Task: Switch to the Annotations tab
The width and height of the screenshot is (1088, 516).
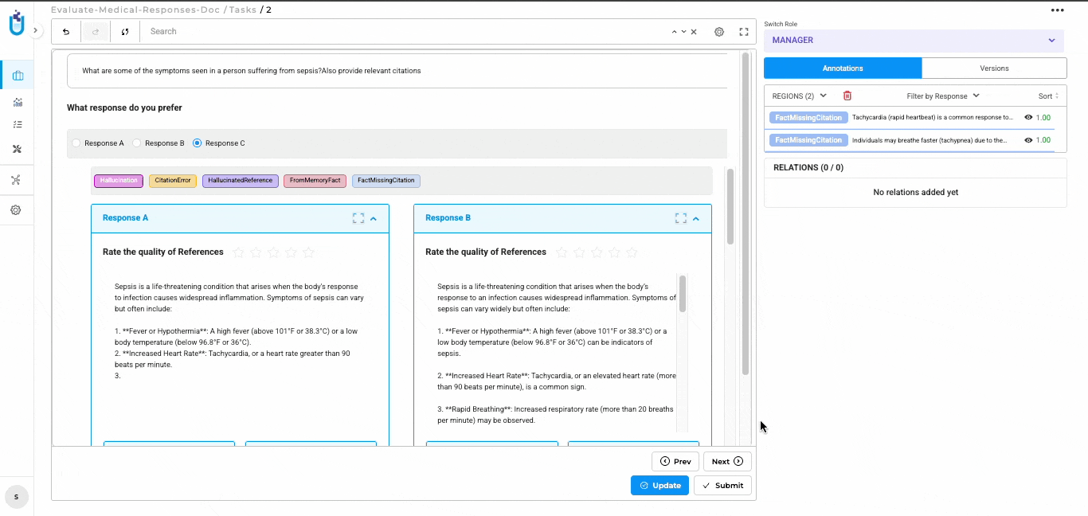Action: point(843,68)
